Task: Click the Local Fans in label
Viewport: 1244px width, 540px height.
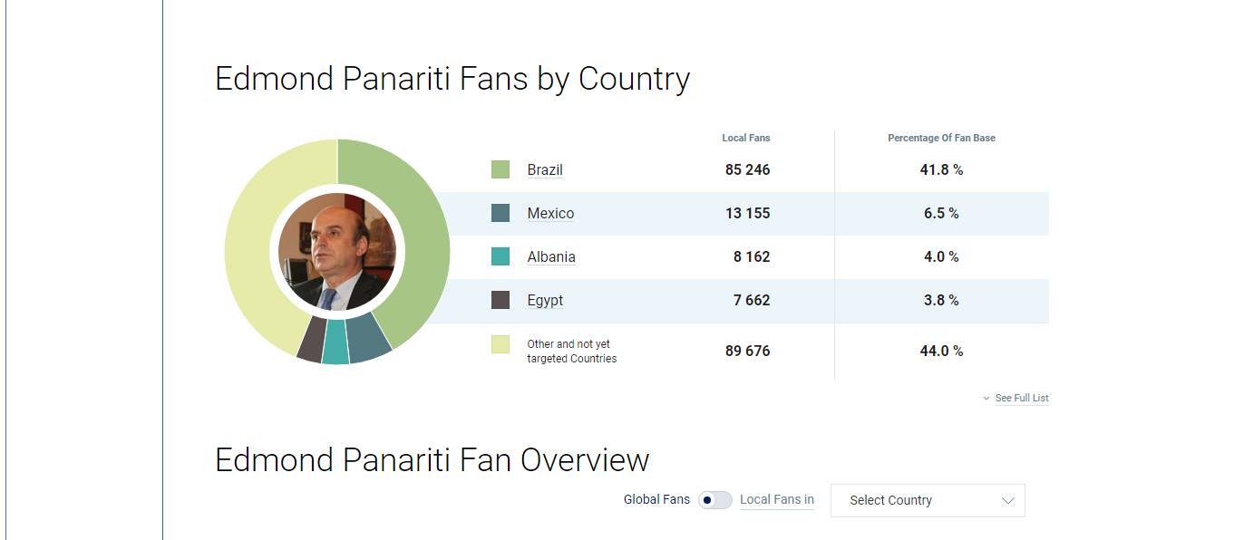Action: tap(776, 499)
